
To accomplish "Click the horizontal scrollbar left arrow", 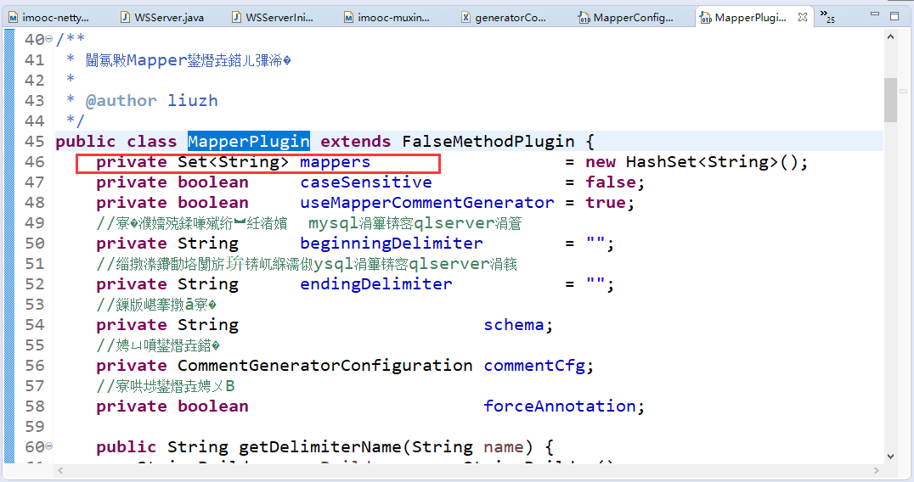I will (x=60, y=470).
